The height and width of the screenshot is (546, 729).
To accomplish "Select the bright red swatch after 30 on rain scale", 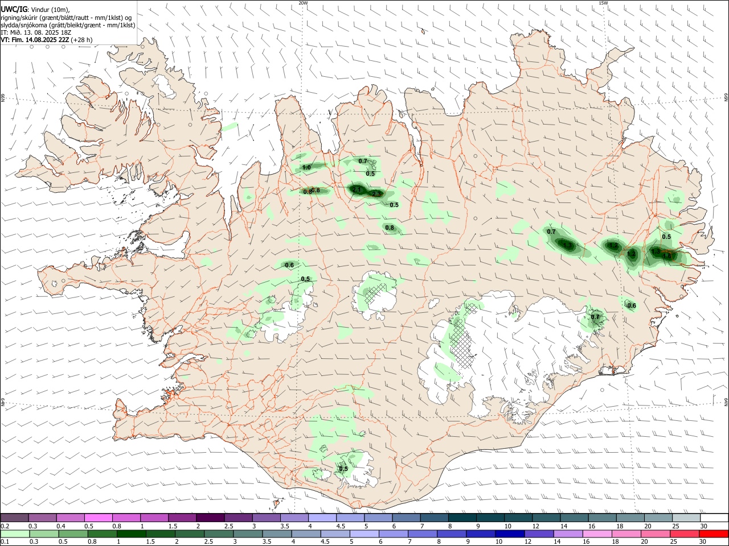I will point(714,534).
